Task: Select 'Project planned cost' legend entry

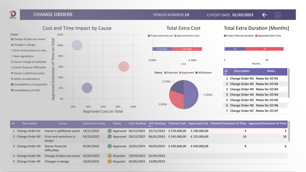Action: (160, 36)
